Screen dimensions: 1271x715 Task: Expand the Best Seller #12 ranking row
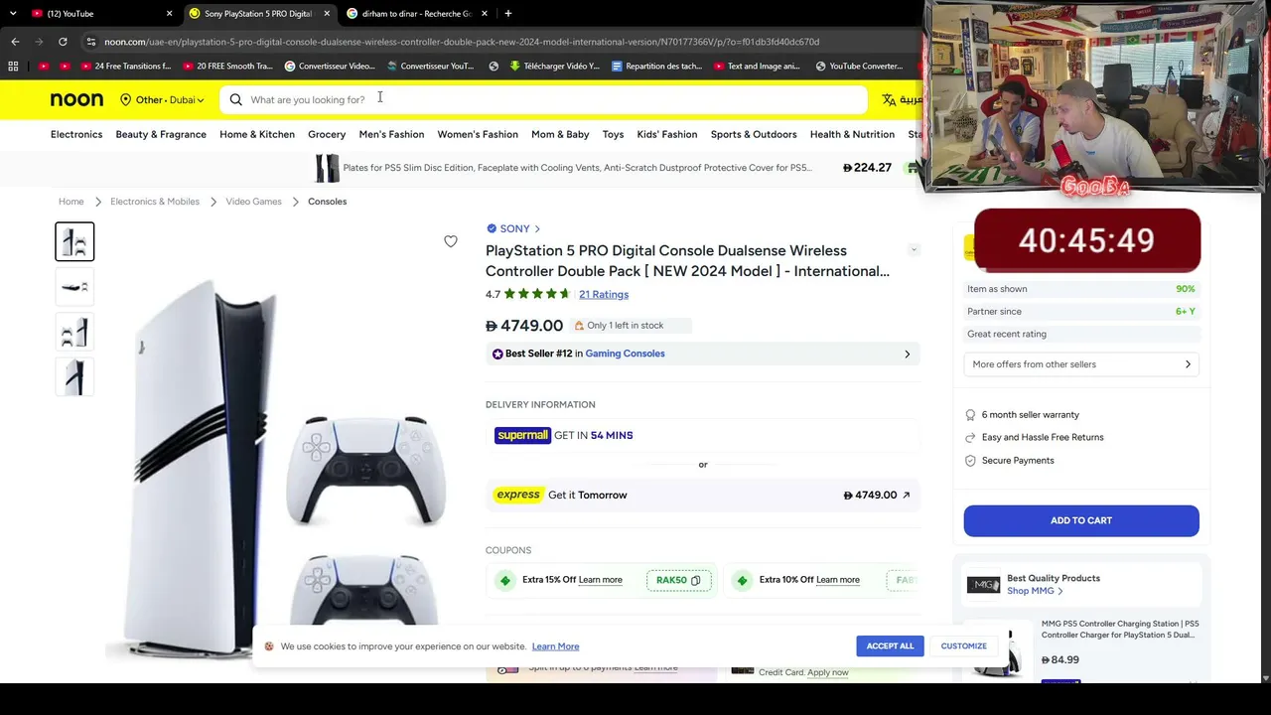[x=702, y=354]
